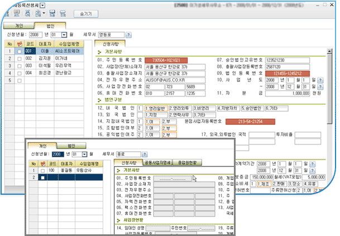Open the 종업원현황 tab in inset
Screen dimensions: 340x236
click(x=187, y=162)
